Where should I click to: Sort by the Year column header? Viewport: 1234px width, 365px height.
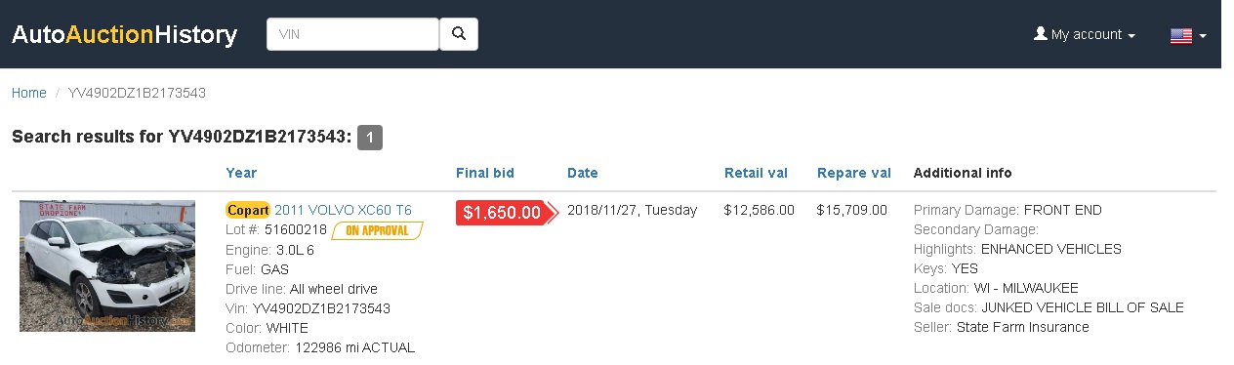241,173
